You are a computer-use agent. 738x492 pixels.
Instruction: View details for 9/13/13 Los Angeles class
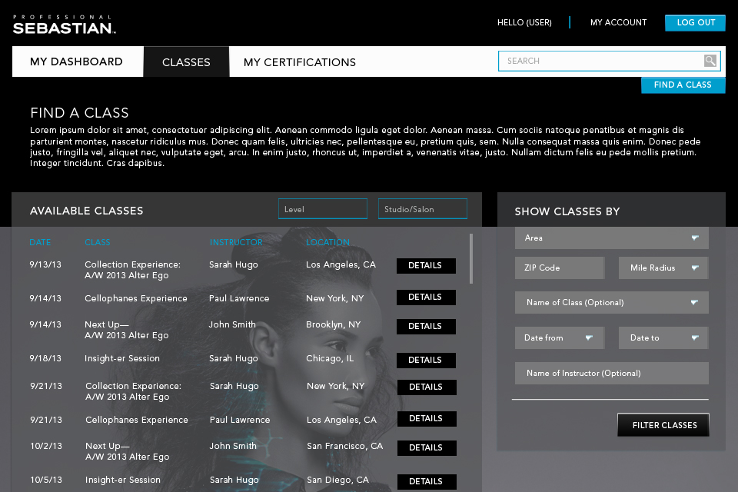tap(426, 265)
